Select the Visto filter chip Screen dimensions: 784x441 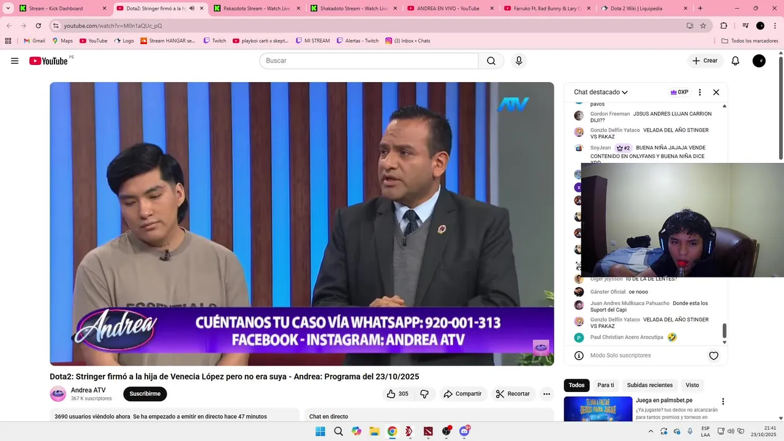coord(692,385)
